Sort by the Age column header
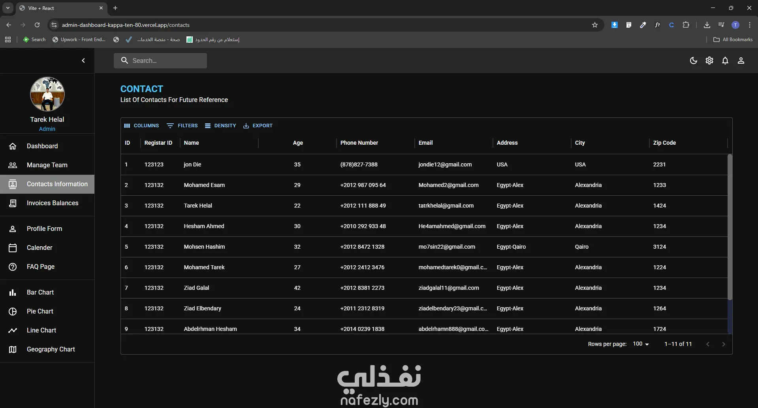 298,143
